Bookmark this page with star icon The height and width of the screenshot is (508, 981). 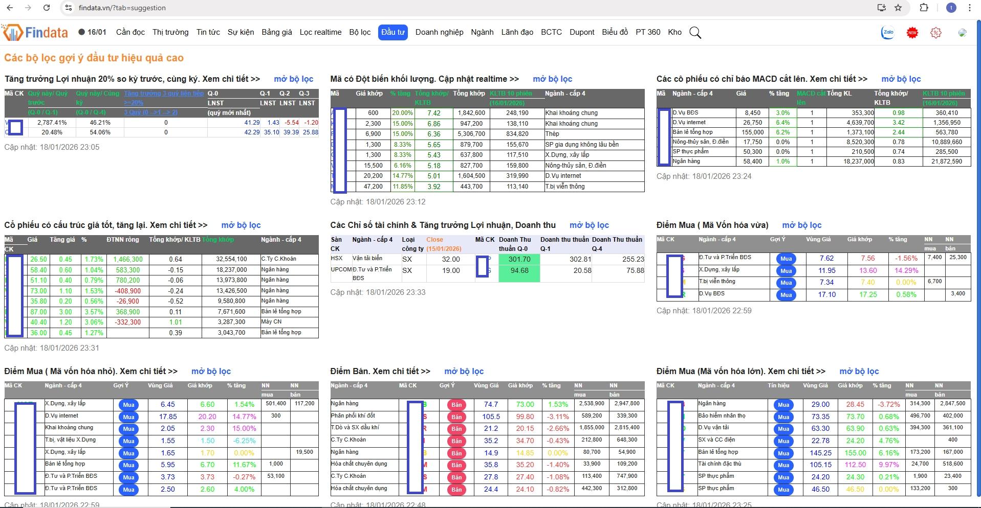pyautogui.click(x=898, y=8)
